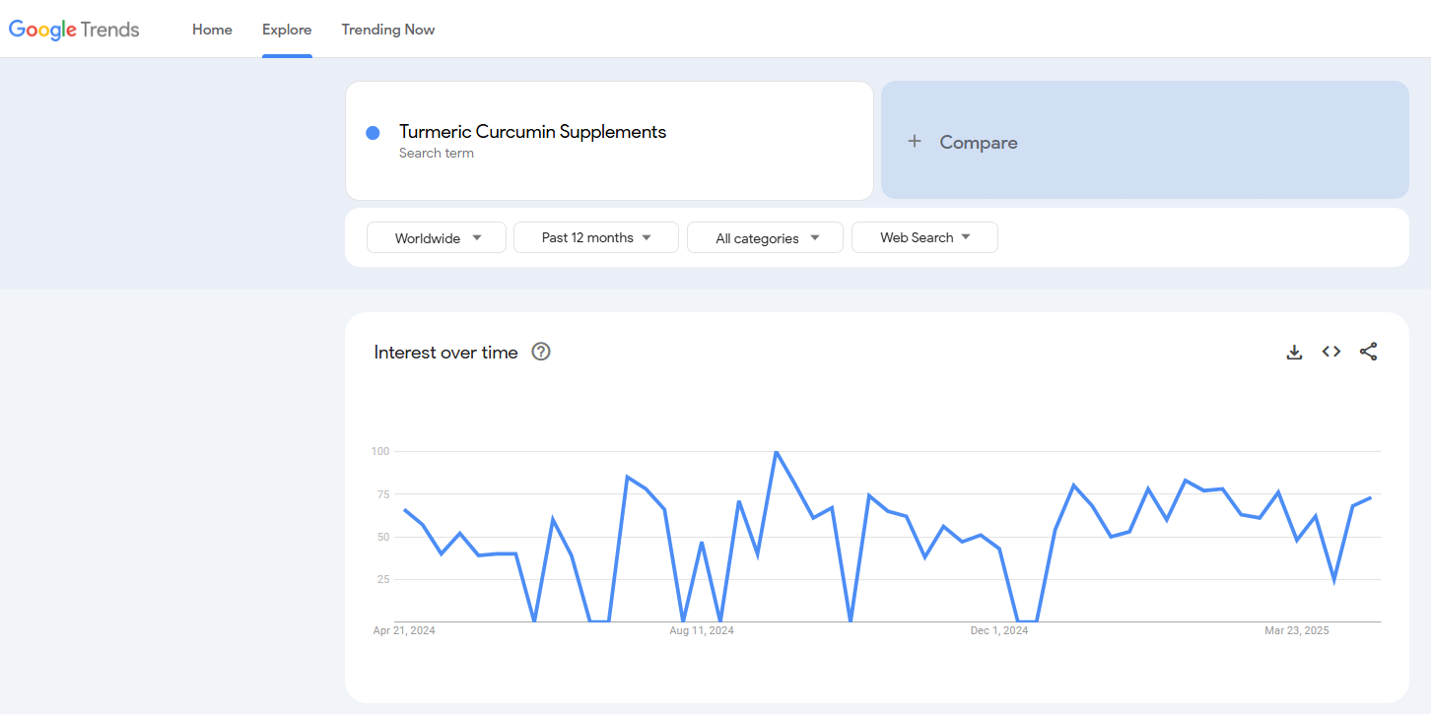Open the Past 12 months dropdown
This screenshot has width=1431, height=714.
tap(596, 237)
